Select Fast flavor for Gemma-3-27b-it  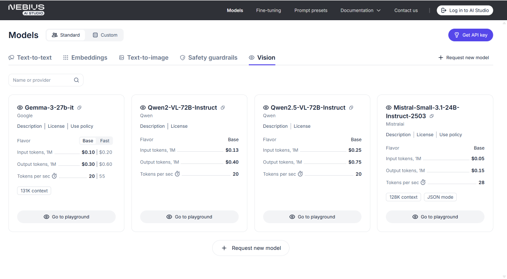[x=104, y=141]
